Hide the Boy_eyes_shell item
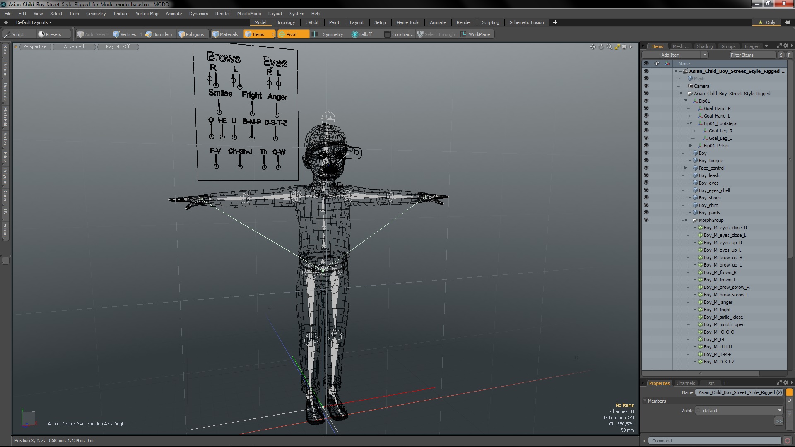The width and height of the screenshot is (795, 447). pyautogui.click(x=646, y=190)
